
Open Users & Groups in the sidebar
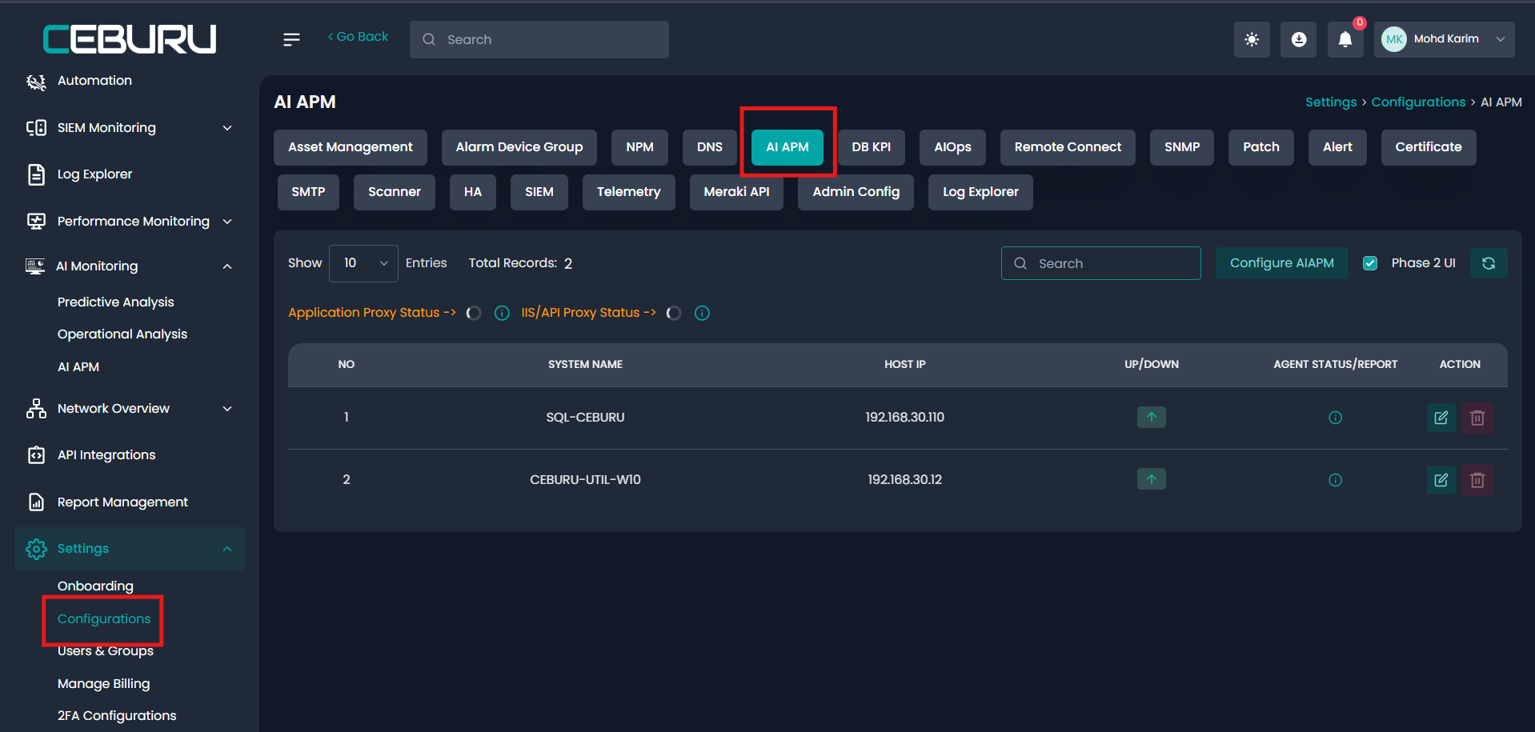pyautogui.click(x=105, y=651)
